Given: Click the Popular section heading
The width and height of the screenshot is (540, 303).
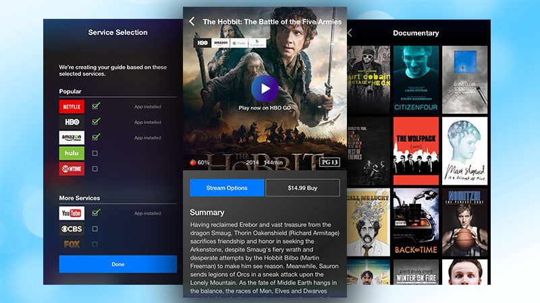Looking at the screenshot, I should coord(70,92).
